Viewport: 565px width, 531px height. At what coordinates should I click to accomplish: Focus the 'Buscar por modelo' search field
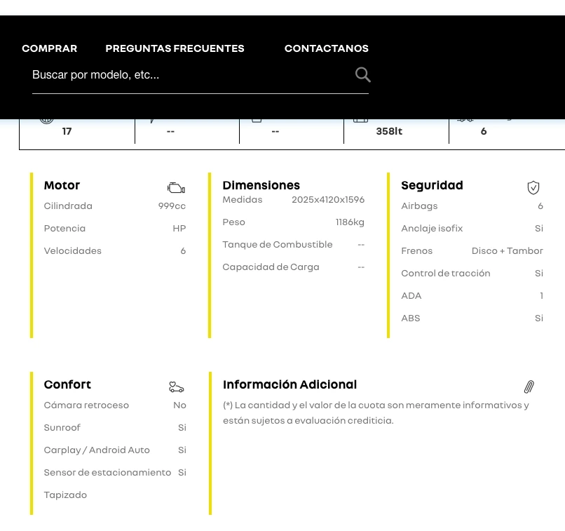pos(189,74)
